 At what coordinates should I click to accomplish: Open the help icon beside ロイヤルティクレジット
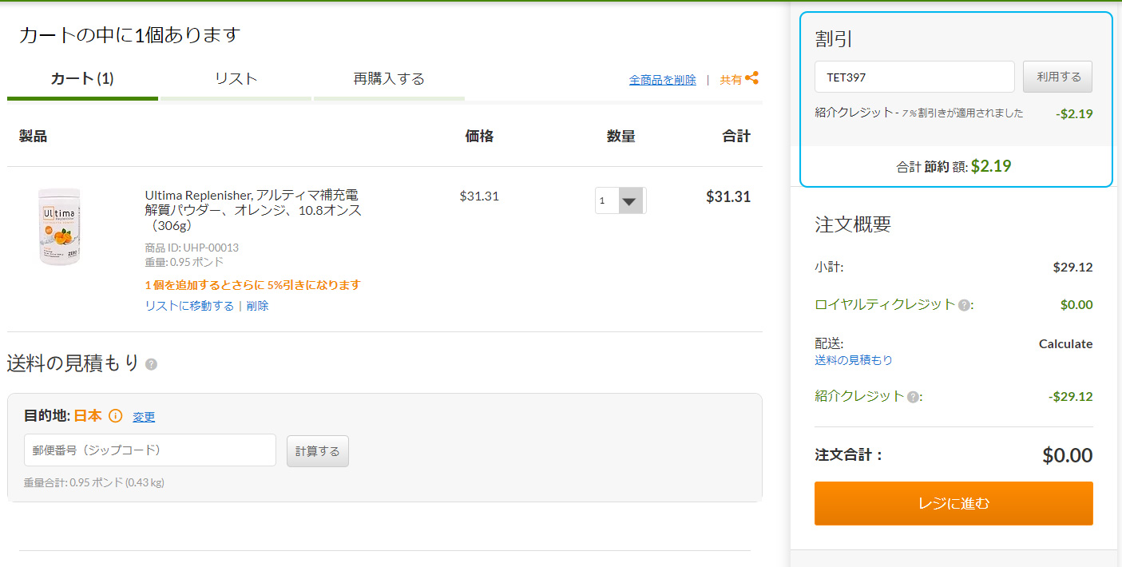[x=964, y=305]
